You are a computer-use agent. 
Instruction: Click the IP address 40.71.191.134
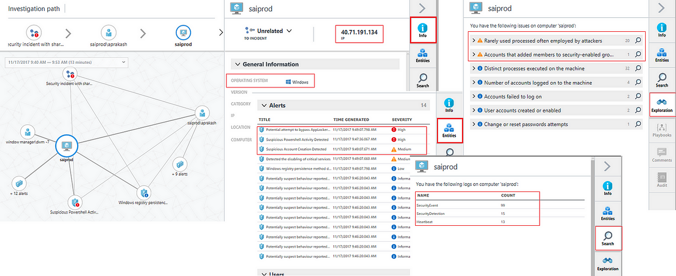click(x=359, y=32)
